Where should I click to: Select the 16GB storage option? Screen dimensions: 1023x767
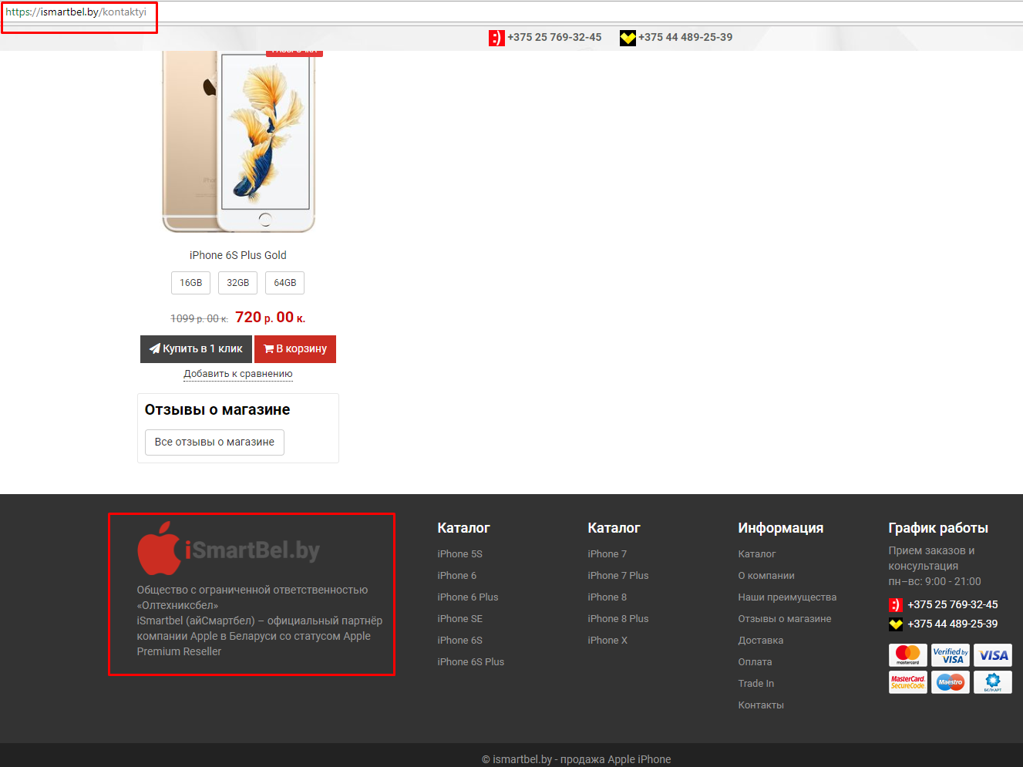pyautogui.click(x=190, y=283)
